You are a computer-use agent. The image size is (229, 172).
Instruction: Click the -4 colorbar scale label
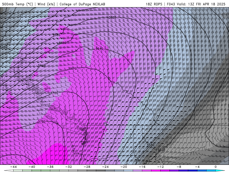197,167
